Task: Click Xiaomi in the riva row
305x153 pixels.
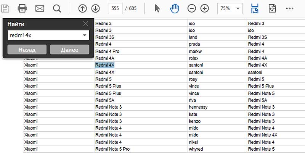Action: [31, 100]
